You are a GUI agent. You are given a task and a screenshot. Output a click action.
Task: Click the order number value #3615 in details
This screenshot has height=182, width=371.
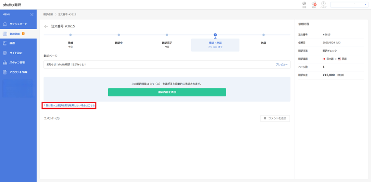coord(326,34)
